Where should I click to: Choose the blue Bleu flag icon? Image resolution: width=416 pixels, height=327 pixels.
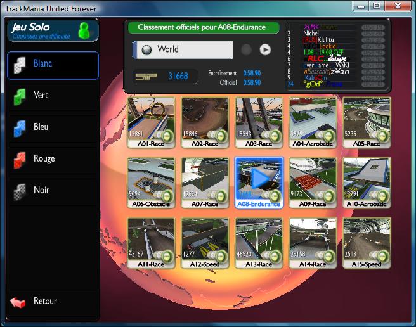(21, 128)
